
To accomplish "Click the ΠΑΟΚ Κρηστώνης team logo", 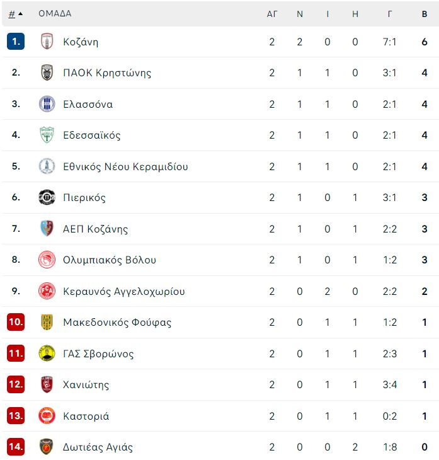I will coord(47,72).
